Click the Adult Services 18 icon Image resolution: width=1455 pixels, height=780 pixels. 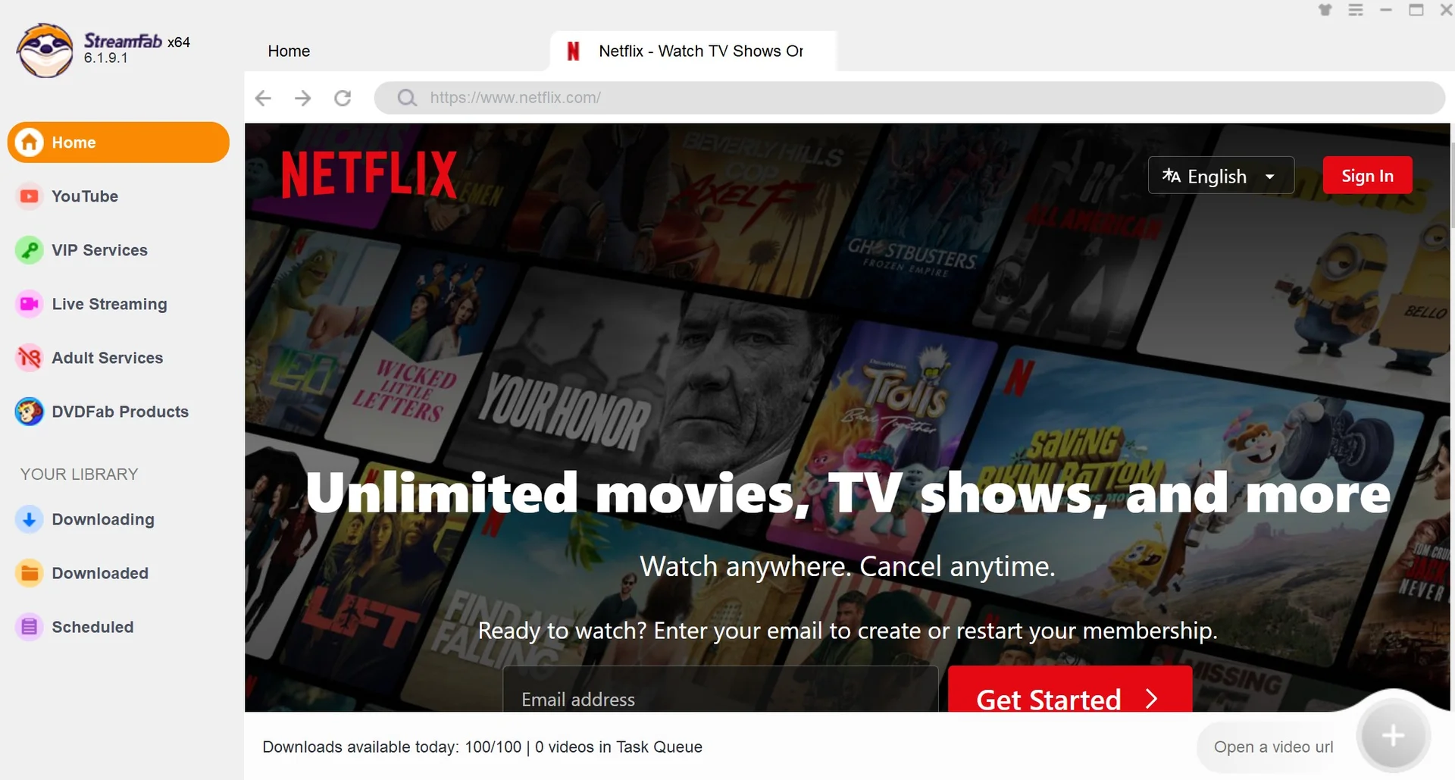click(29, 358)
